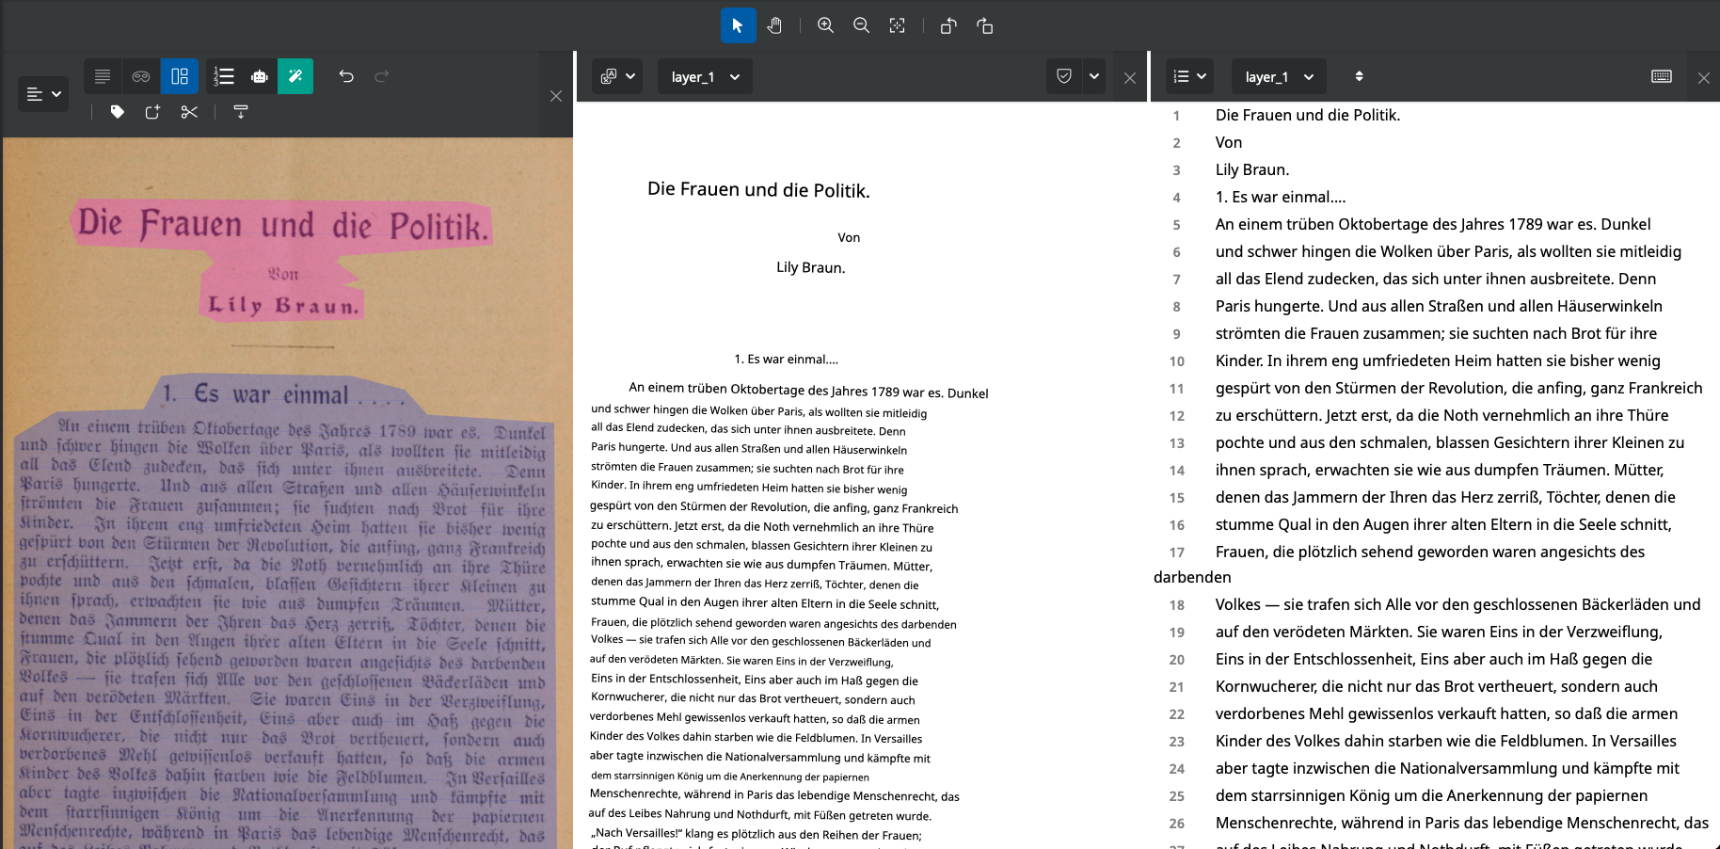The height and width of the screenshot is (849, 1720).
Task: Open layer_1 dropdown in the right text panel
Action: click(x=1279, y=76)
